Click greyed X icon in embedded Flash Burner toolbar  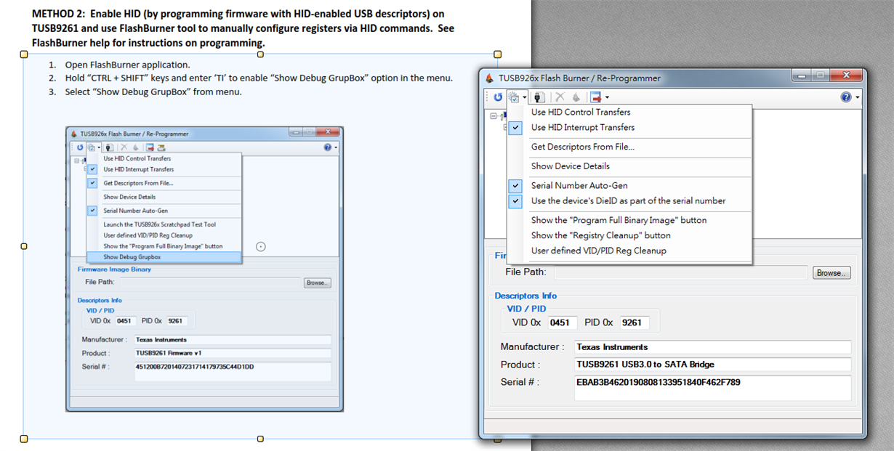124,147
